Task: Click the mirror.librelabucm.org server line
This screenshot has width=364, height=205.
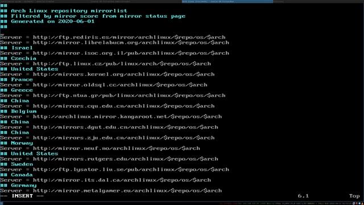Action: tap(114, 43)
